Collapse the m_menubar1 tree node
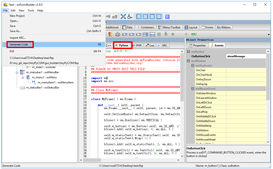The height and width of the screenshot is (169, 273). click(x=17, y=72)
